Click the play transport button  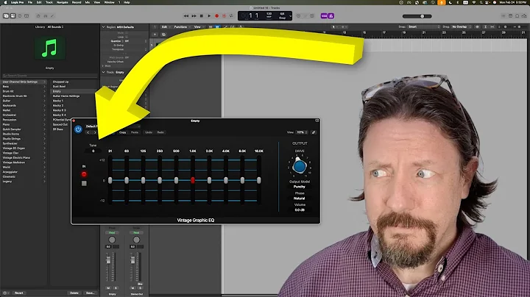pyautogui.click(x=209, y=16)
